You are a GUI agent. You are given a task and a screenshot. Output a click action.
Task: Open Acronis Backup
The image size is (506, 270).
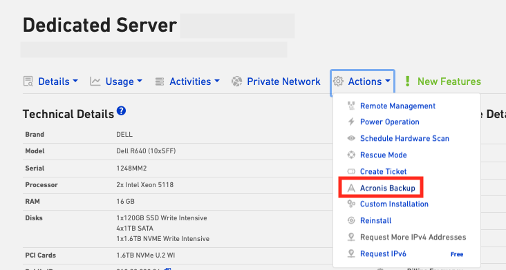point(387,188)
